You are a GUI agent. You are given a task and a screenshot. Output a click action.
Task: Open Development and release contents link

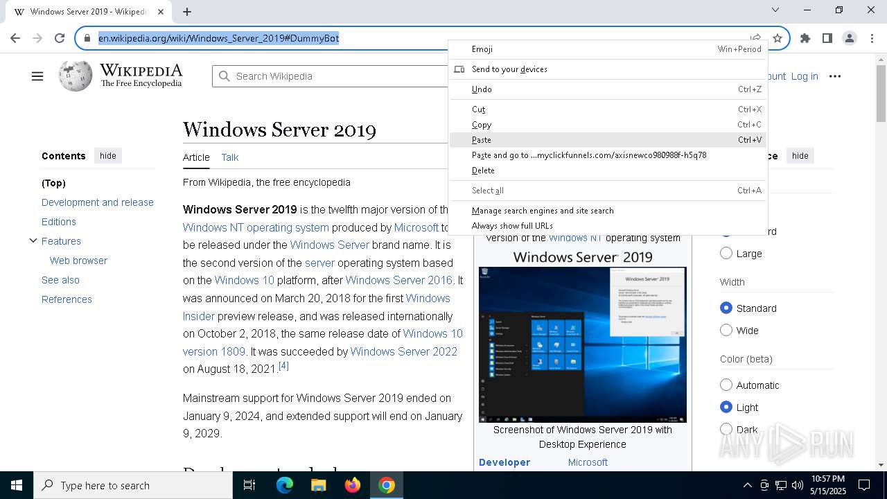98,202
